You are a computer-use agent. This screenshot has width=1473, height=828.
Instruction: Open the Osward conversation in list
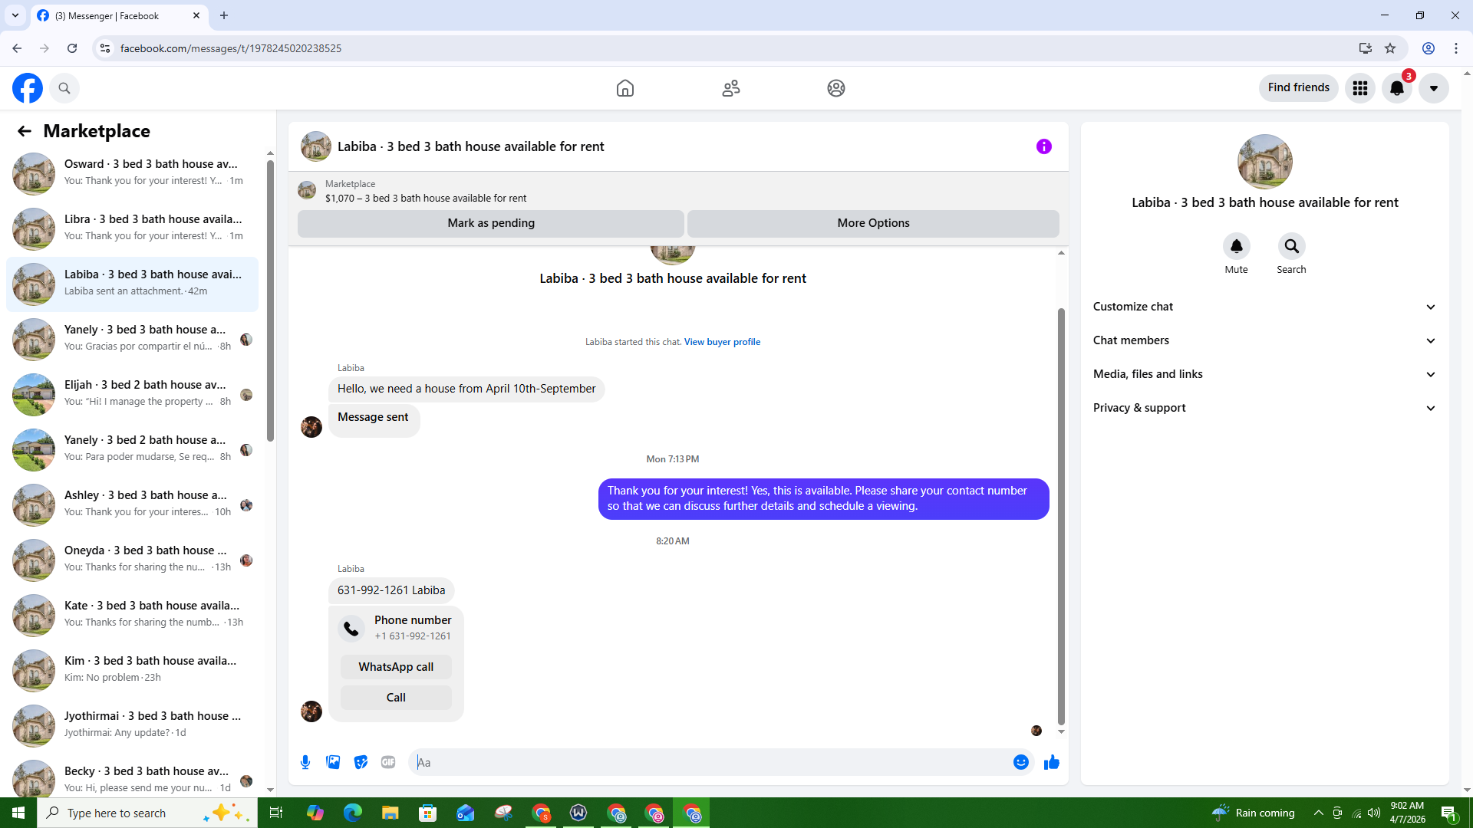click(132, 173)
